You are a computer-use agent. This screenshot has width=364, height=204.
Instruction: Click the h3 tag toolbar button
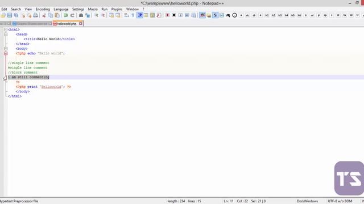pos(280,15)
